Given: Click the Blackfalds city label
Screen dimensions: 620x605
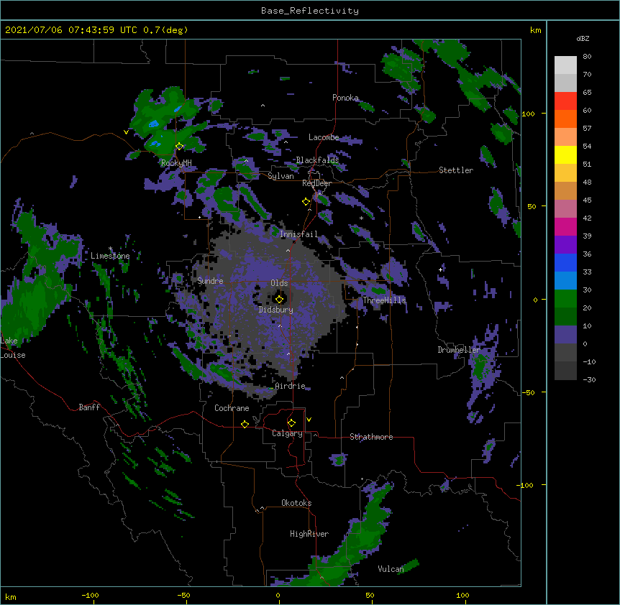Looking at the screenshot, I should [317, 160].
